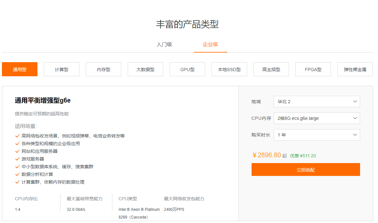Select the FPGA型 category
This screenshot has width=378, height=223.
coord(313,69)
